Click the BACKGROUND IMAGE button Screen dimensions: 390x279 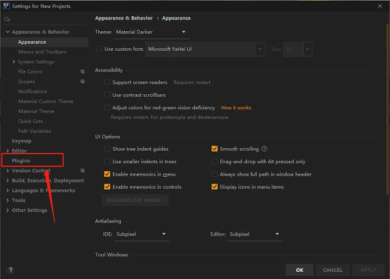[135, 200]
